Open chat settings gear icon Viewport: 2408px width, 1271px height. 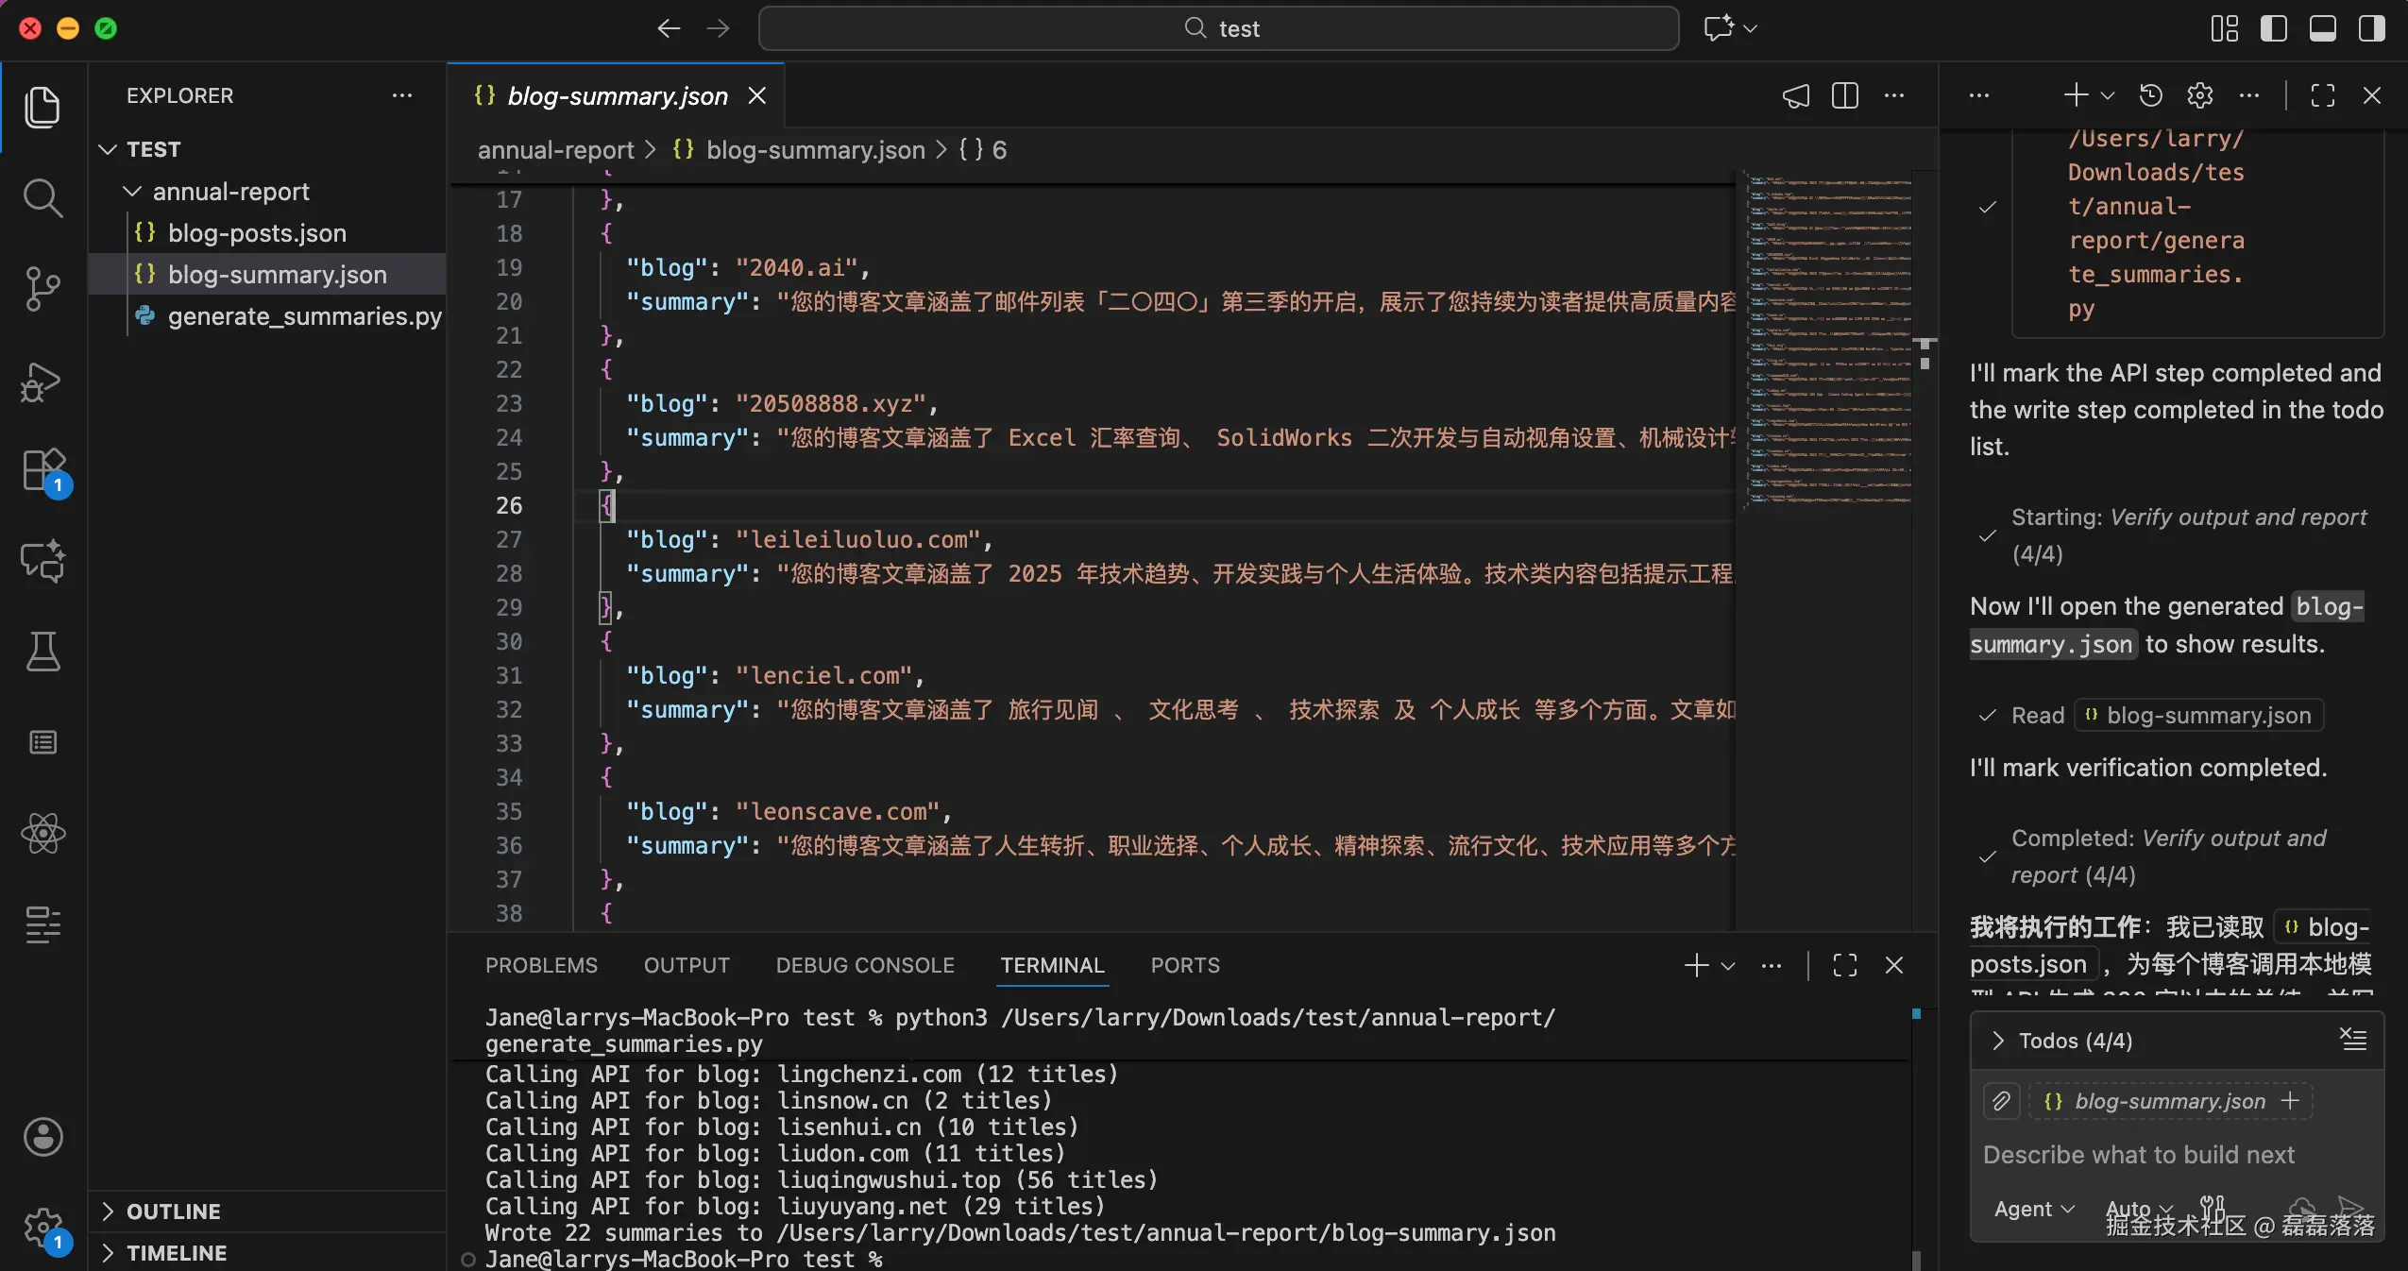(x=2199, y=95)
